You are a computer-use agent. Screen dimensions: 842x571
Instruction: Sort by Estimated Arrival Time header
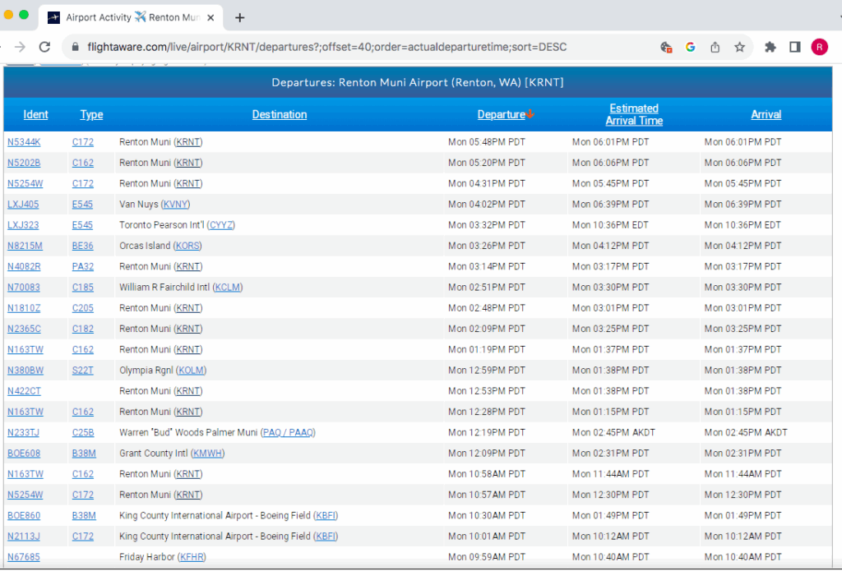click(x=633, y=114)
